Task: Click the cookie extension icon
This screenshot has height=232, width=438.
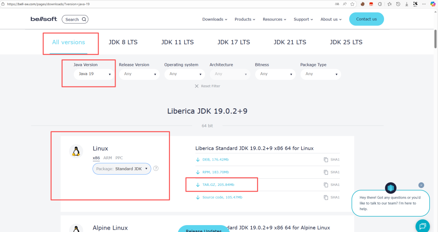Action: [362, 4]
